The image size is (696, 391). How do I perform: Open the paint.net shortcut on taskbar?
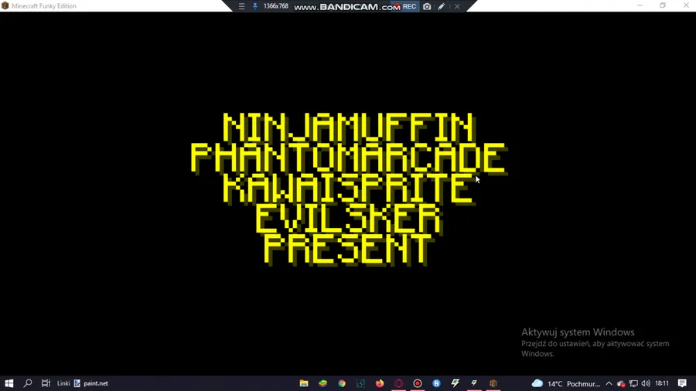[x=91, y=383]
